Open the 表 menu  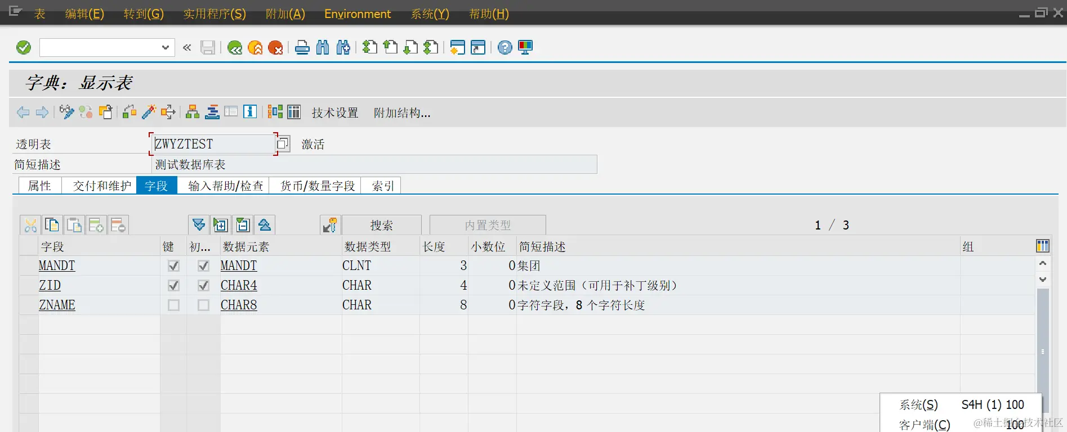[39, 13]
